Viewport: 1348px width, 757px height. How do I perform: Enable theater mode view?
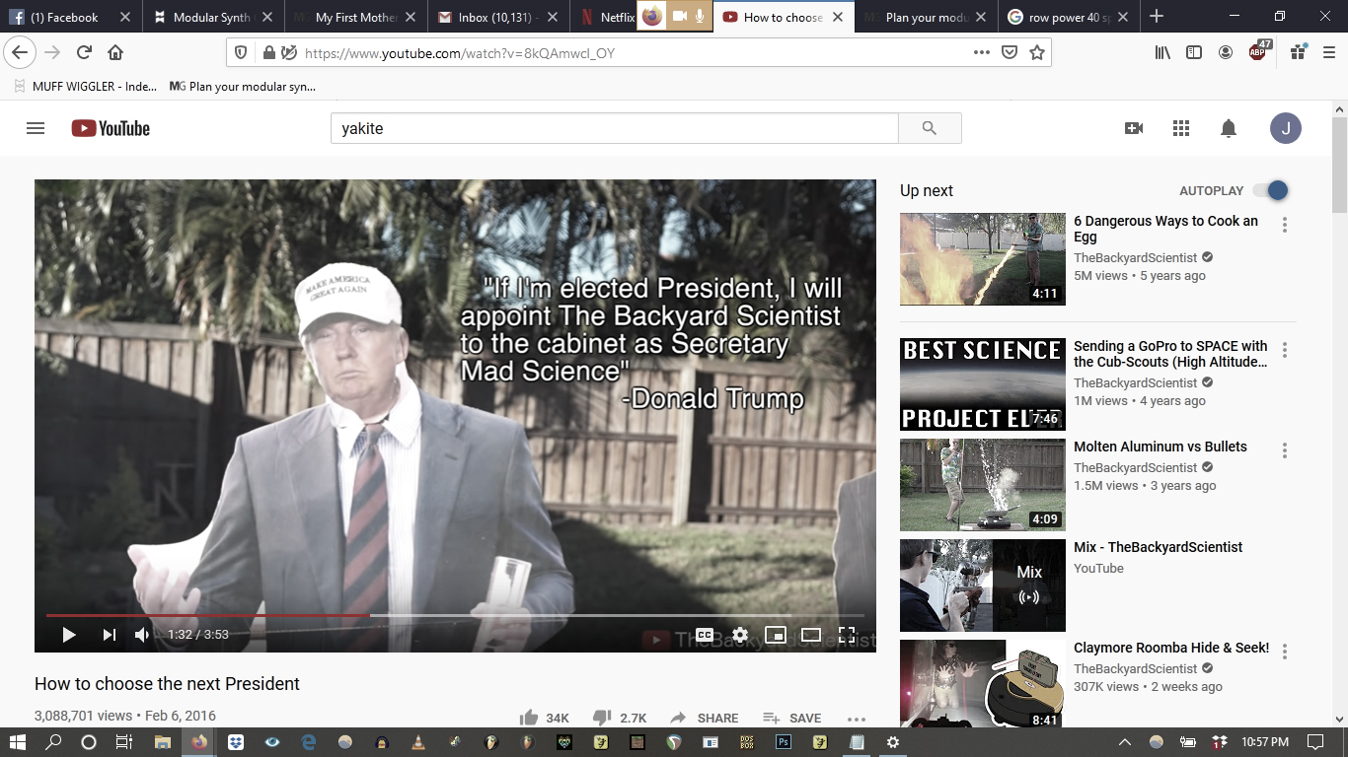(x=811, y=635)
